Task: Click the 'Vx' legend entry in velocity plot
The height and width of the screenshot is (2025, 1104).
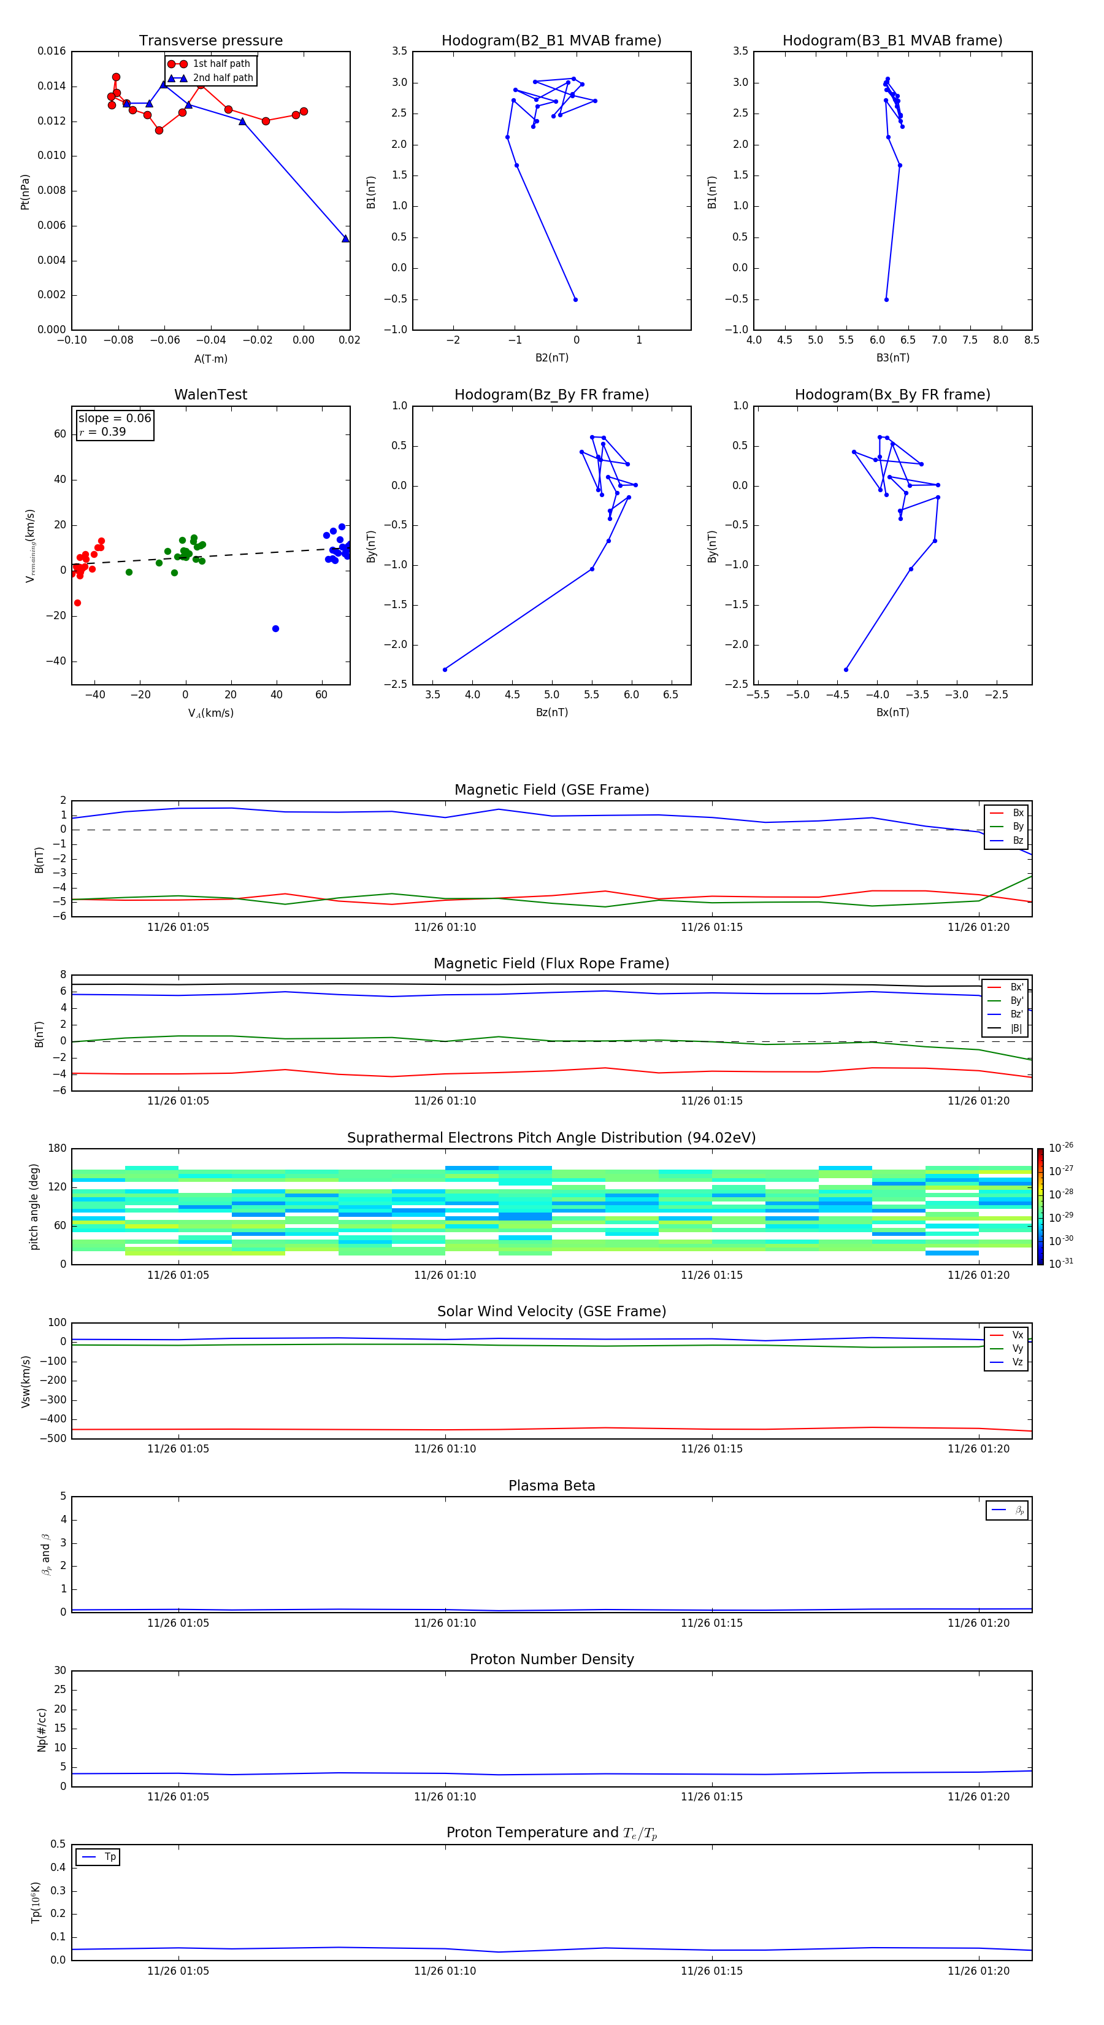Action: click(x=1006, y=1335)
